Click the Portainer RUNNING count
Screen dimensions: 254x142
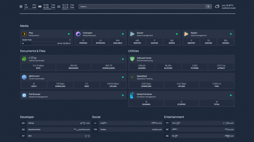point(146,103)
